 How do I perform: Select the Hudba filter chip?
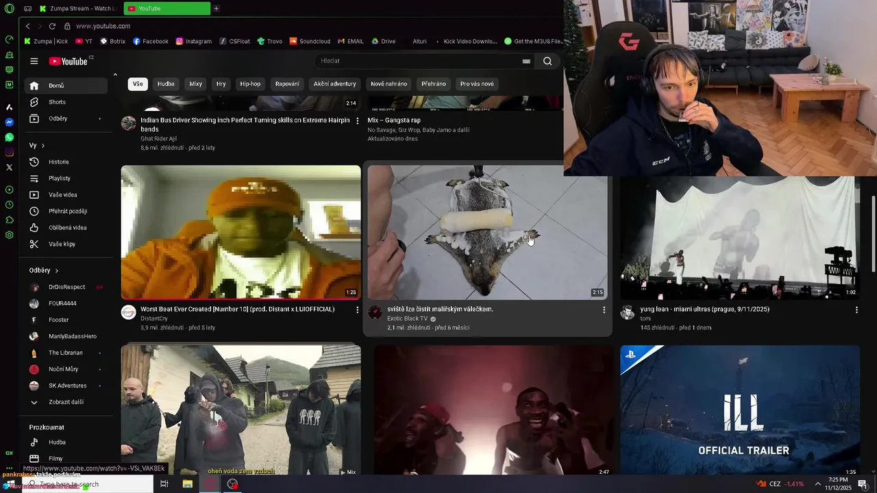click(x=166, y=84)
